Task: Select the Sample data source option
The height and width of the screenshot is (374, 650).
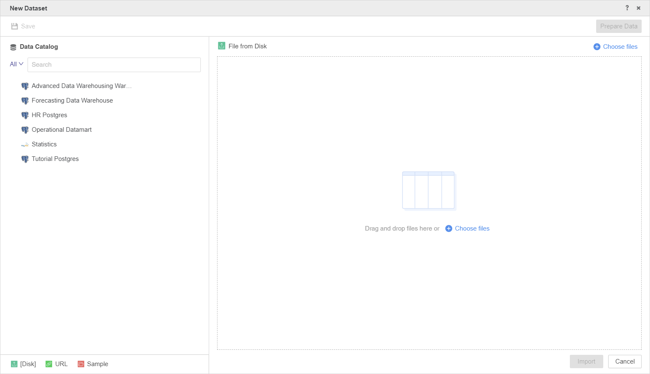Action: [93, 364]
